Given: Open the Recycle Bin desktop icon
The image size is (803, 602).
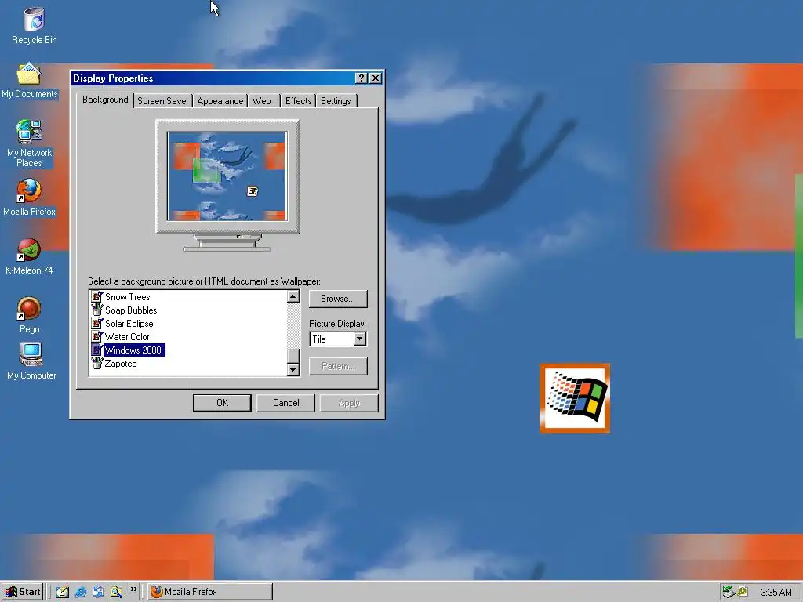Looking at the screenshot, I should pos(35,26).
